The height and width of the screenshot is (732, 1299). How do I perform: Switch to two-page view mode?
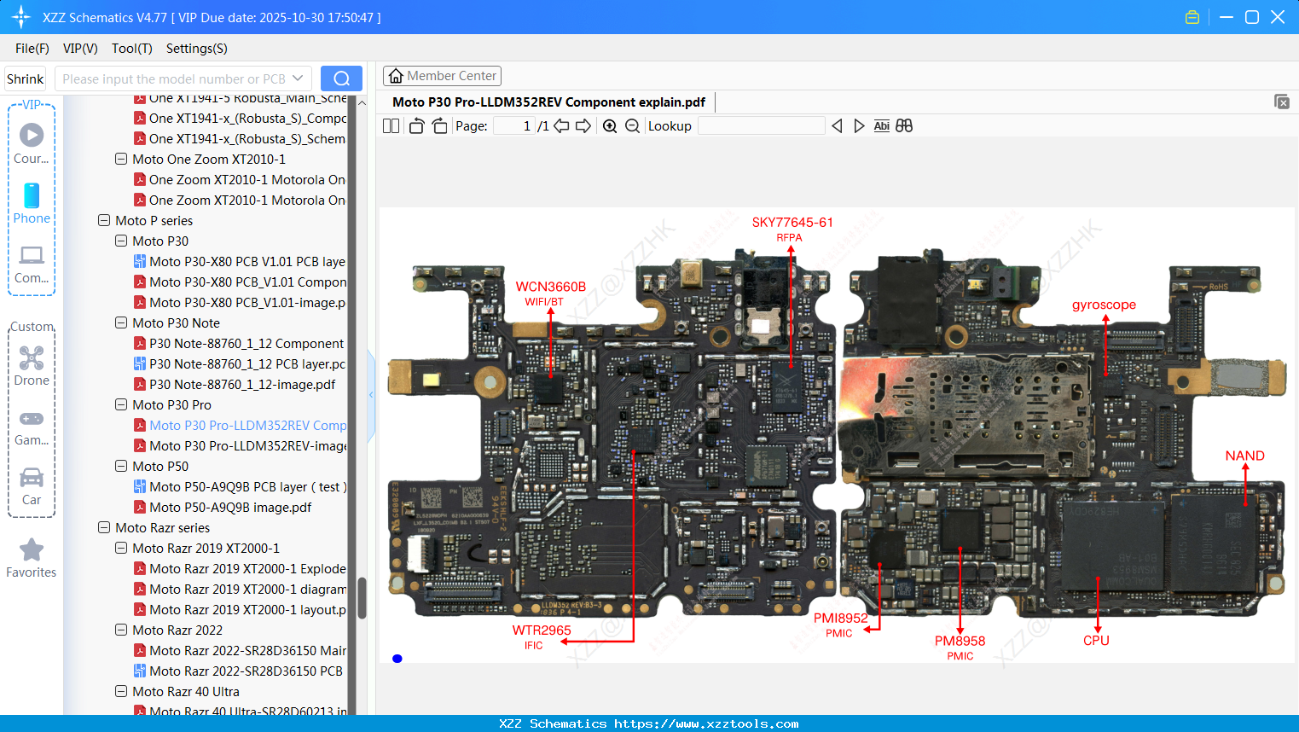[x=390, y=125]
